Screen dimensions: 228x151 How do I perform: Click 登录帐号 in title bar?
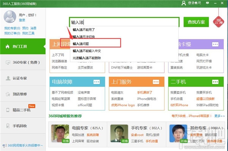tap(195, 3)
